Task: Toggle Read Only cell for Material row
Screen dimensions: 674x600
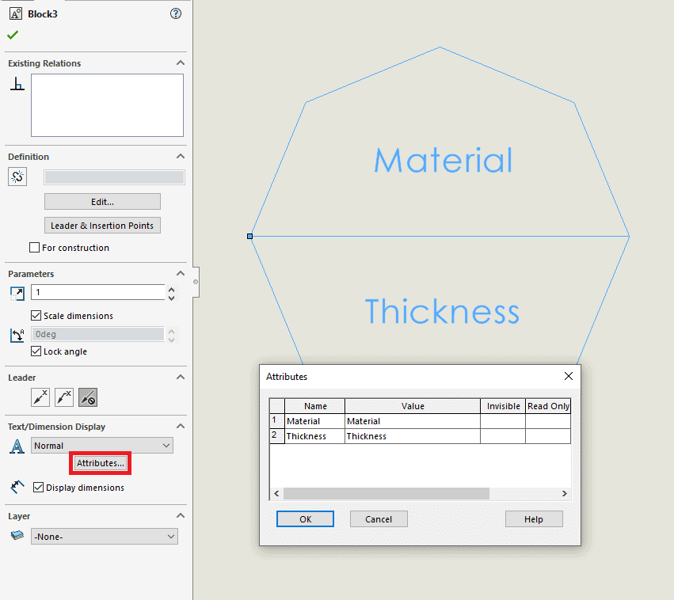Action: (x=548, y=421)
